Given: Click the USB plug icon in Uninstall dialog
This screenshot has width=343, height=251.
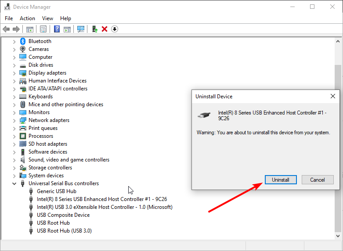Looking at the screenshot, I should click(x=204, y=115).
